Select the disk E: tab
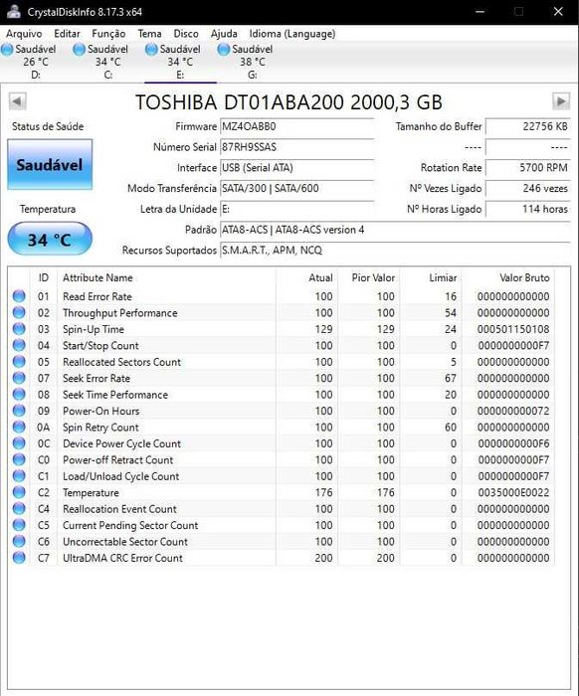 click(180, 62)
